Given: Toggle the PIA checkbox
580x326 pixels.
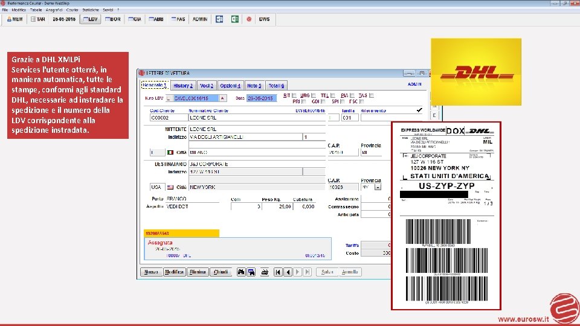Looking at the screenshot, I should (352, 95).
